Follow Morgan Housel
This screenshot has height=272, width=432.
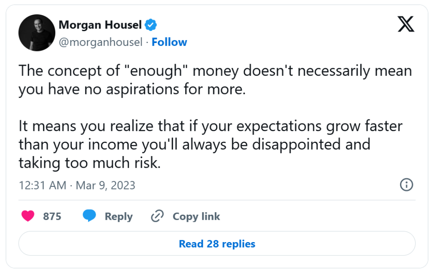tap(169, 42)
